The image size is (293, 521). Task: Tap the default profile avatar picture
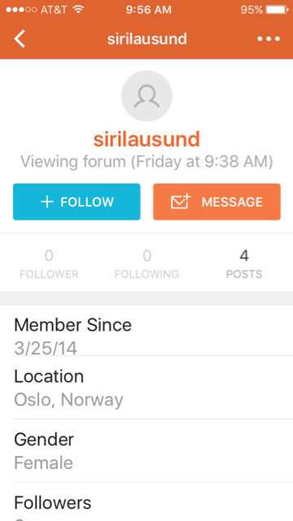(x=146, y=96)
